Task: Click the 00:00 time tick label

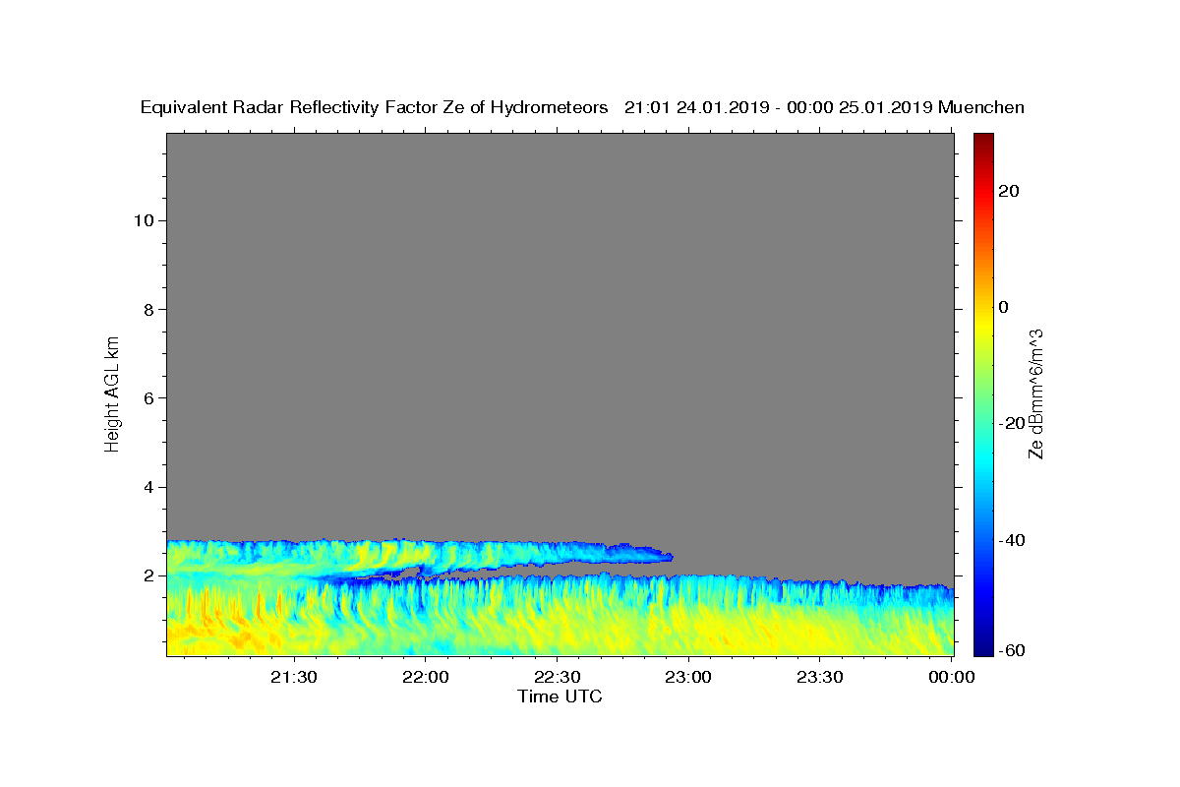Action: coord(951,677)
